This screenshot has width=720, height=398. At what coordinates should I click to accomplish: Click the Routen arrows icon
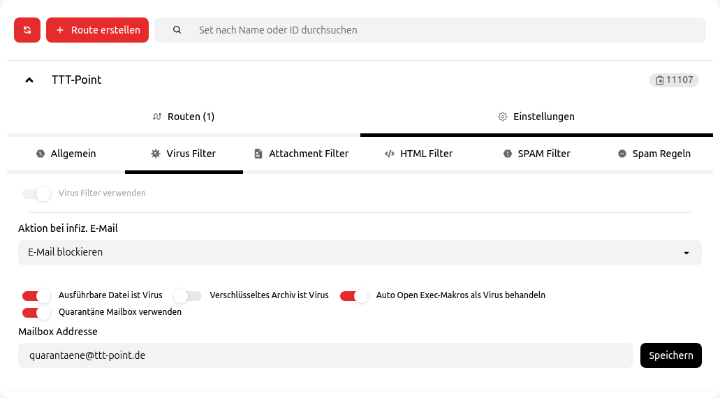tap(156, 117)
